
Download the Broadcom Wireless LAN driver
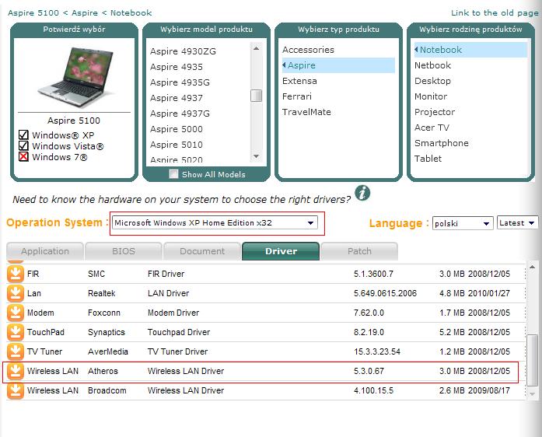16,390
